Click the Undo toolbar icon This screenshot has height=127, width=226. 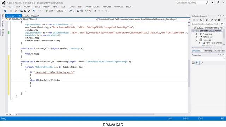[x=34, y=11]
